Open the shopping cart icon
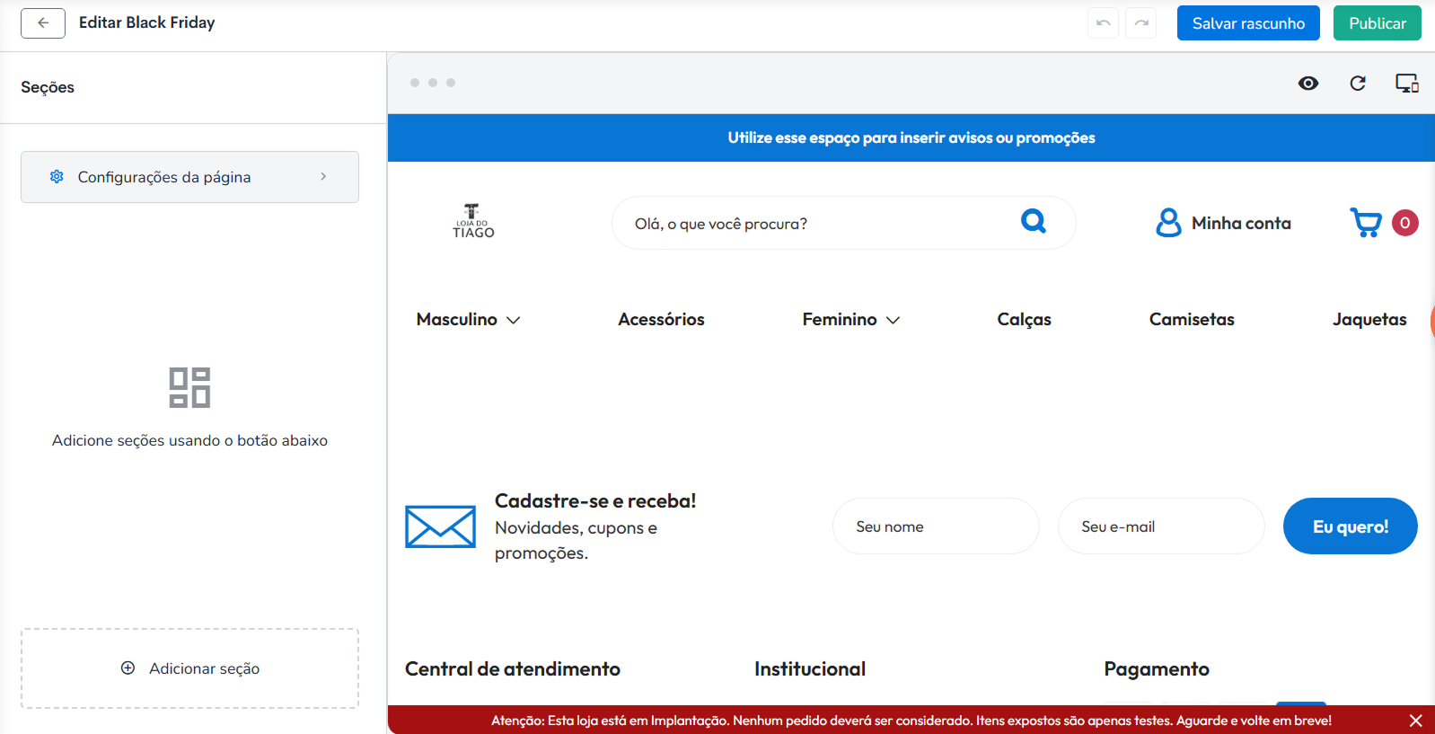Image resolution: width=1435 pixels, height=734 pixels. click(1366, 223)
